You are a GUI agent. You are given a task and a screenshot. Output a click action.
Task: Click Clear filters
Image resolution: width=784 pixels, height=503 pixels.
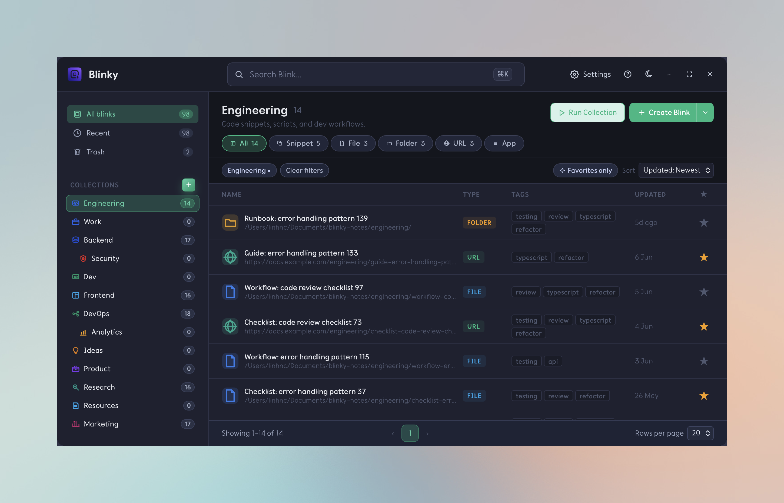tap(304, 170)
